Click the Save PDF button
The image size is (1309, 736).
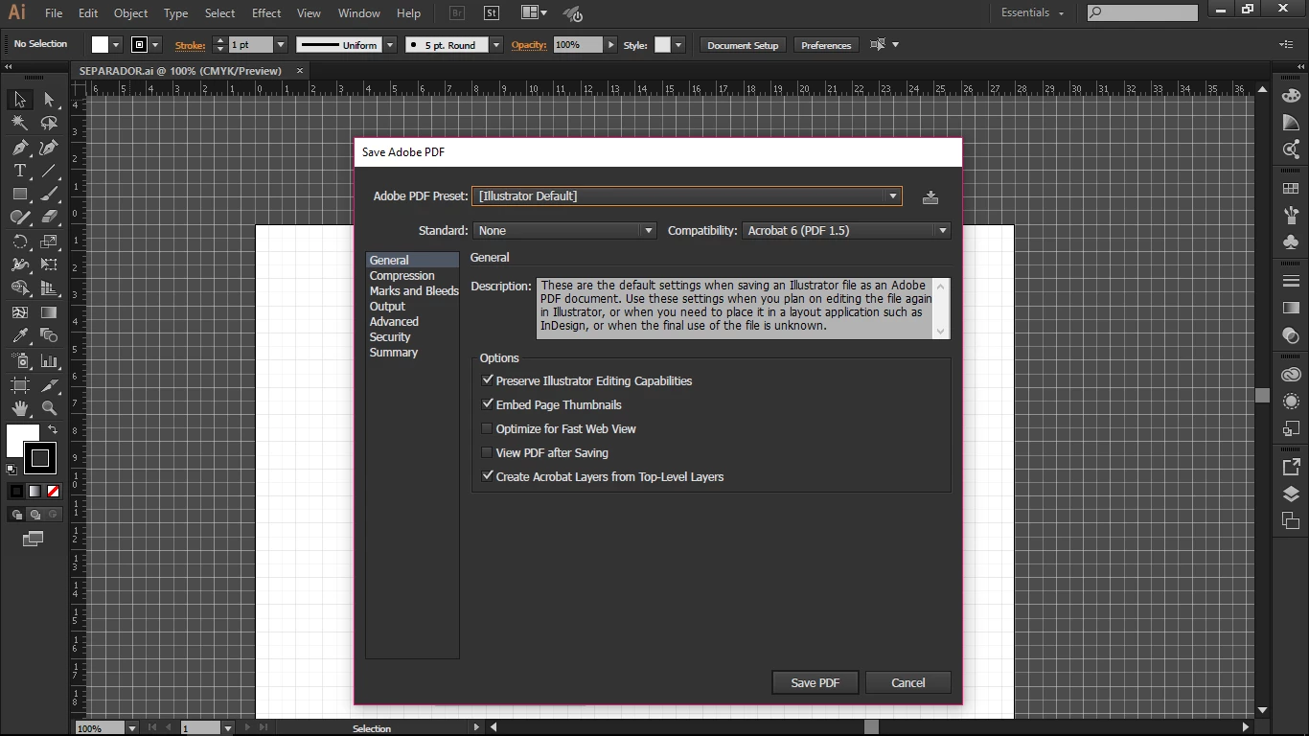[815, 682]
